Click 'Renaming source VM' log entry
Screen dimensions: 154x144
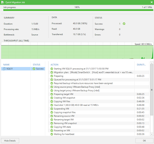64,116
